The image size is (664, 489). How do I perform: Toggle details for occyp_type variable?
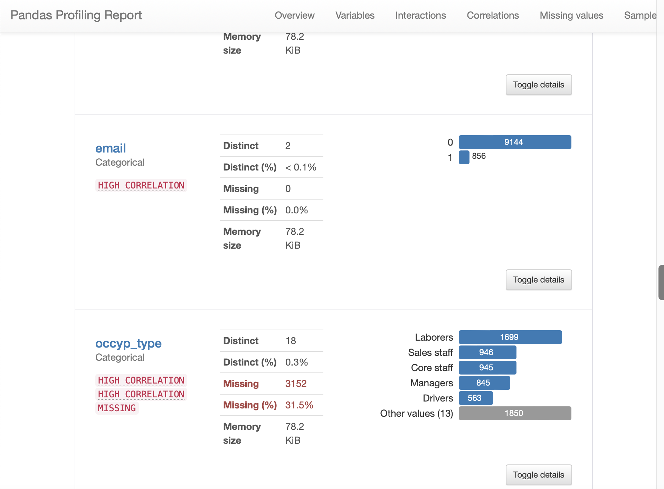(538, 475)
